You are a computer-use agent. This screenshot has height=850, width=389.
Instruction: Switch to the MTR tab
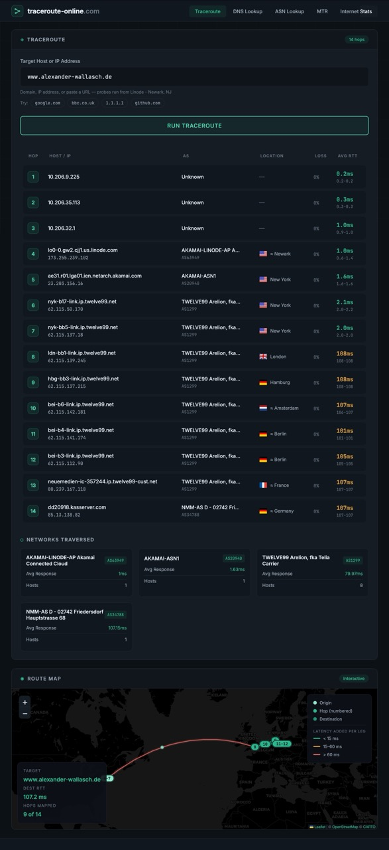click(x=322, y=11)
